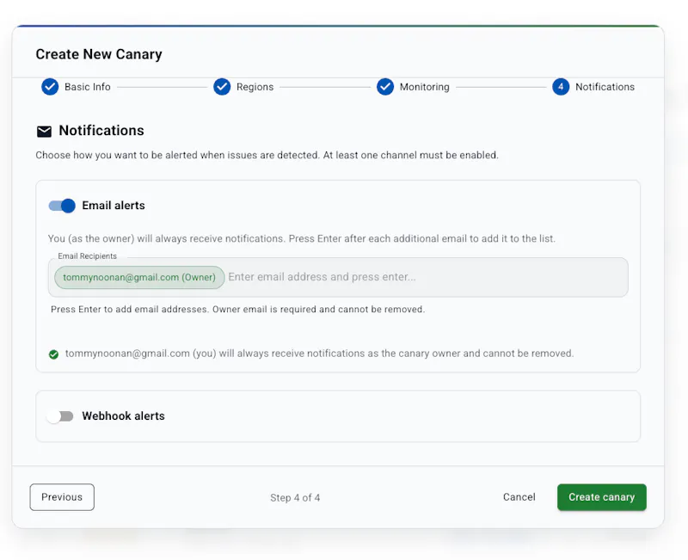Disable the Email alerts toggle

coord(62,206)
